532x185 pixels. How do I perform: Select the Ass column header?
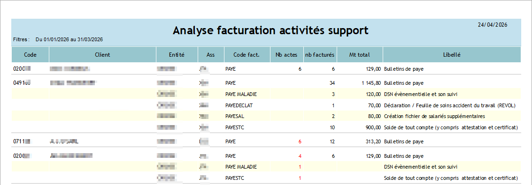[211, 54]
